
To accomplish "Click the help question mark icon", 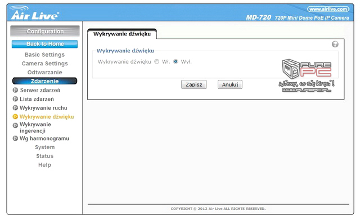I will [x=335, y=44].
